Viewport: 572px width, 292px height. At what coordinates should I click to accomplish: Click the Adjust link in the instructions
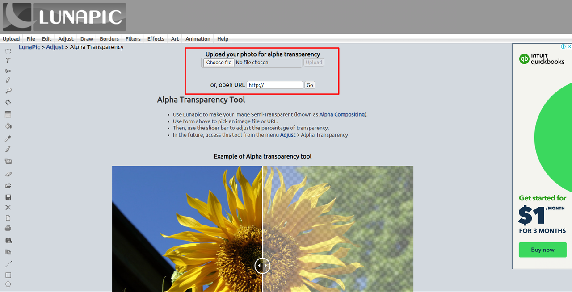(x=288, y=134)
